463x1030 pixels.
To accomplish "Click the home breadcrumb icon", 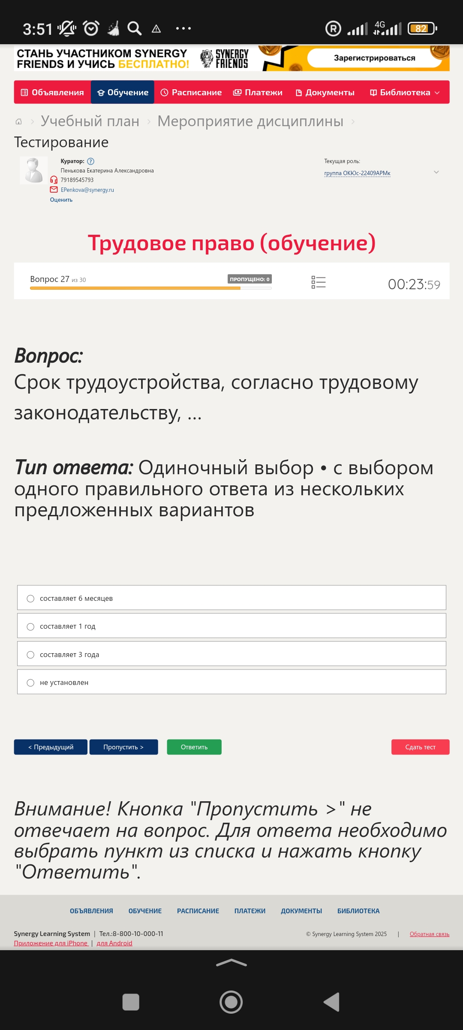I will click(18, 122).
